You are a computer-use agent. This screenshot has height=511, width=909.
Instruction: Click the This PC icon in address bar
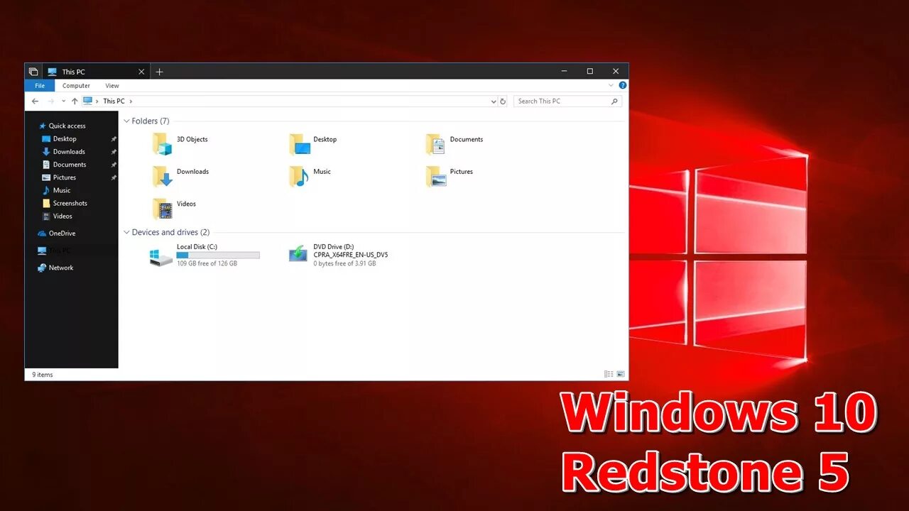pyautogui.click(x=88, y=101)
